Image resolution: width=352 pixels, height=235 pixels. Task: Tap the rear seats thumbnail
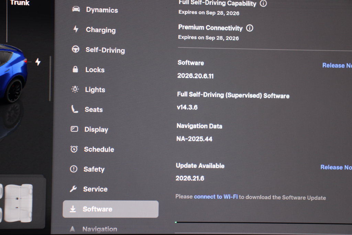[18, 203]
